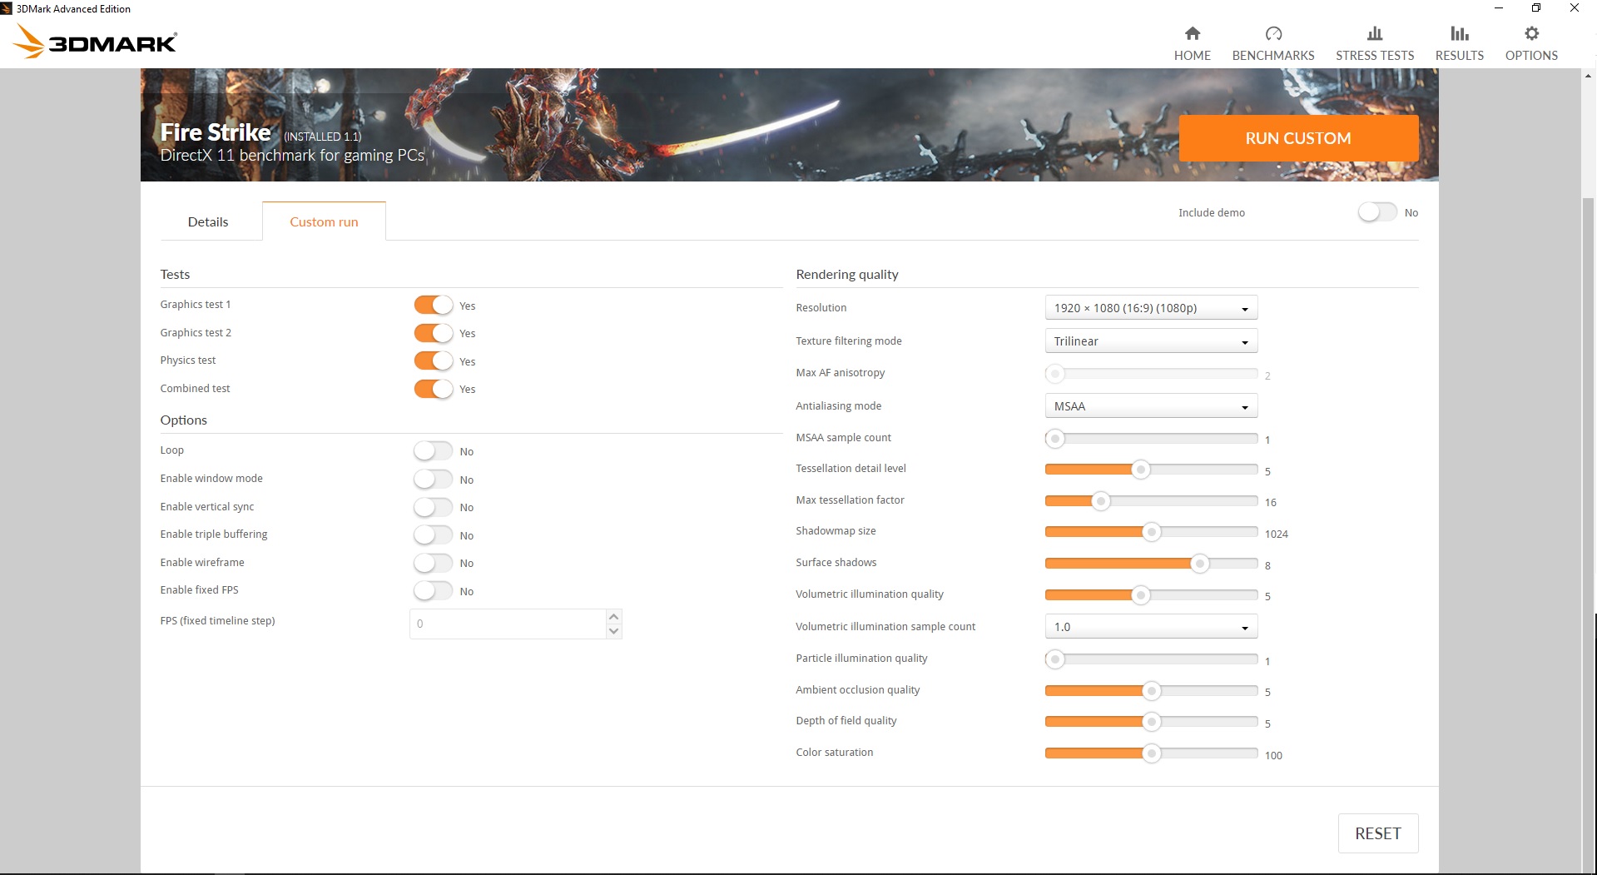Click Surface shadows value 8
1597x875 pixels.
click(x=1267, y=565)
